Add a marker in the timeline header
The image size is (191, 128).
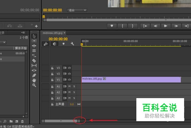(x=63, y=44)
